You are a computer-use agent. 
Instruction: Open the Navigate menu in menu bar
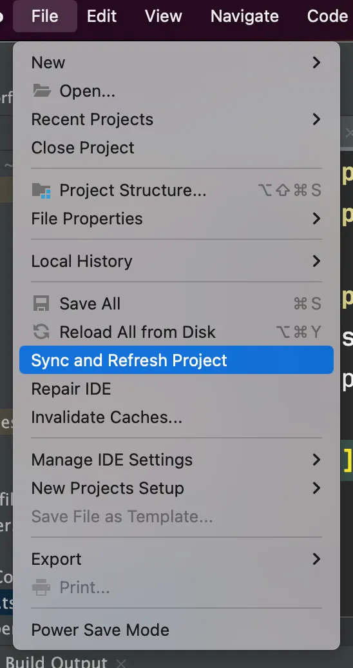244,16
